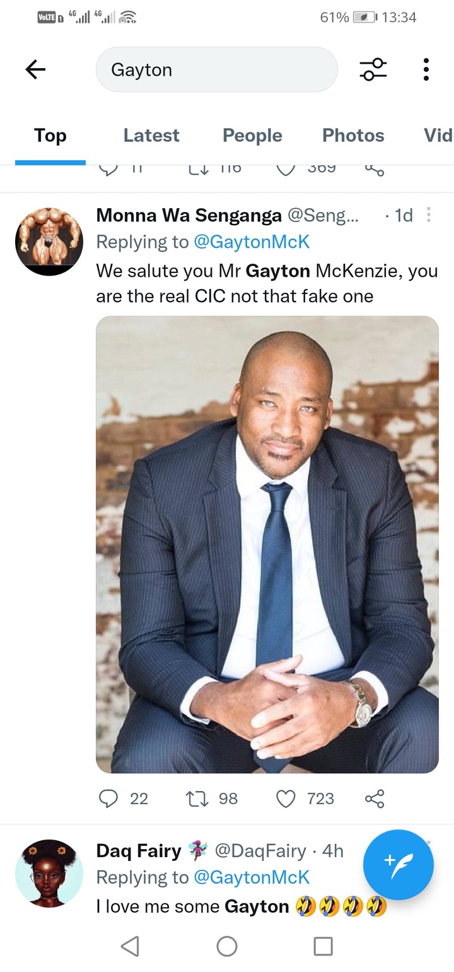The height and width of the screenshot is (972, 454).
Task: Open the three-dot overflow menu
Action: point(426,69)
